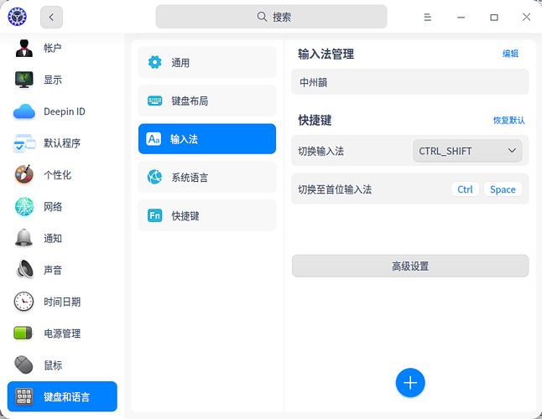Viewport: 542px width, 419px height.
Task: Click the 快捷键 Fn icon
Action: pyautogui.click(x=154, y=215)
